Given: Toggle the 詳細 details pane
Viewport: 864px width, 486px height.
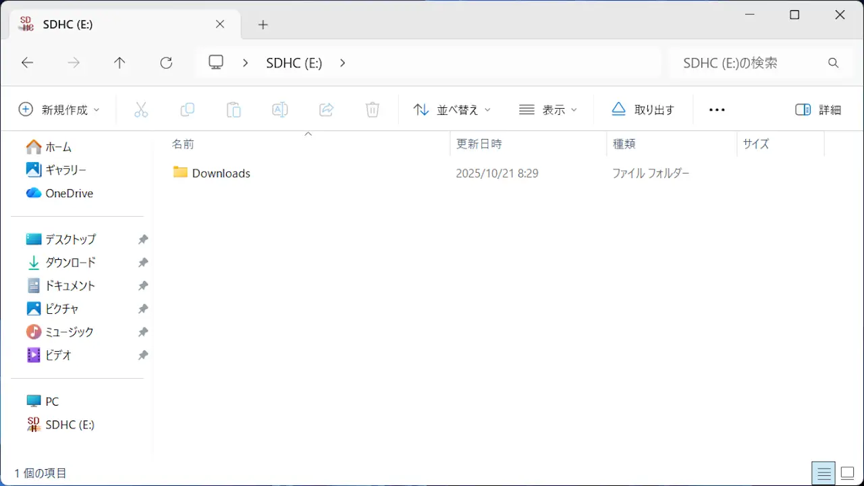Looking at the screenshot, I should point(818,109).
